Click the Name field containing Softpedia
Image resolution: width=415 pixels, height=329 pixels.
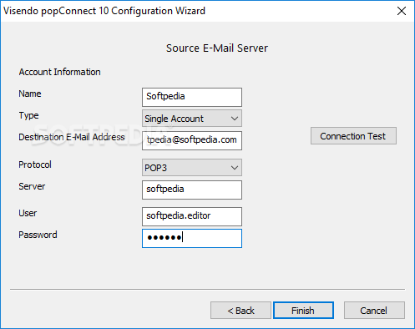pyautogui.click(x=192, y=97)
